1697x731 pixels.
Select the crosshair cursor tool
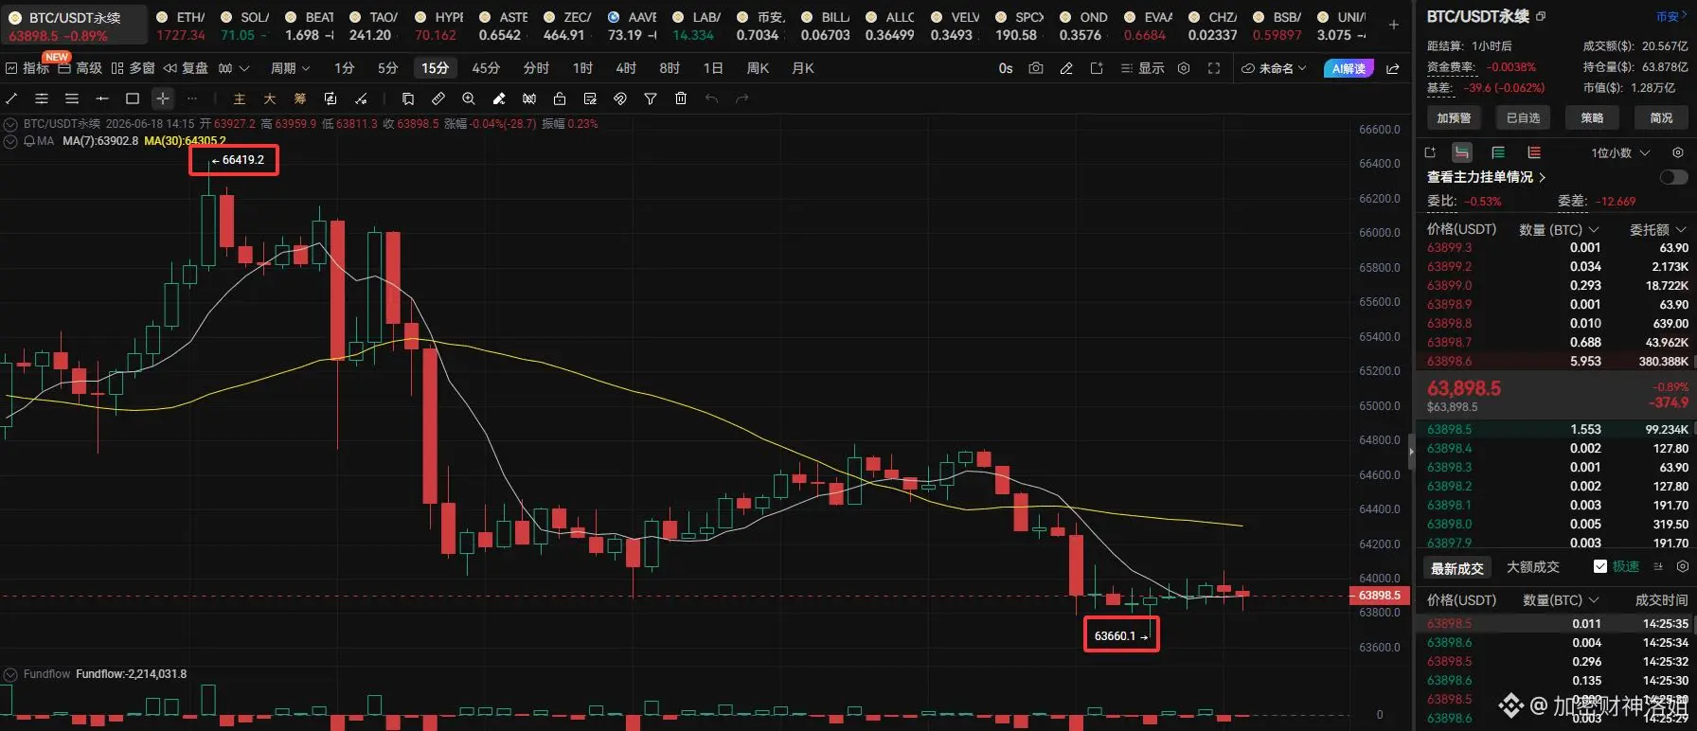pos(163,98)
